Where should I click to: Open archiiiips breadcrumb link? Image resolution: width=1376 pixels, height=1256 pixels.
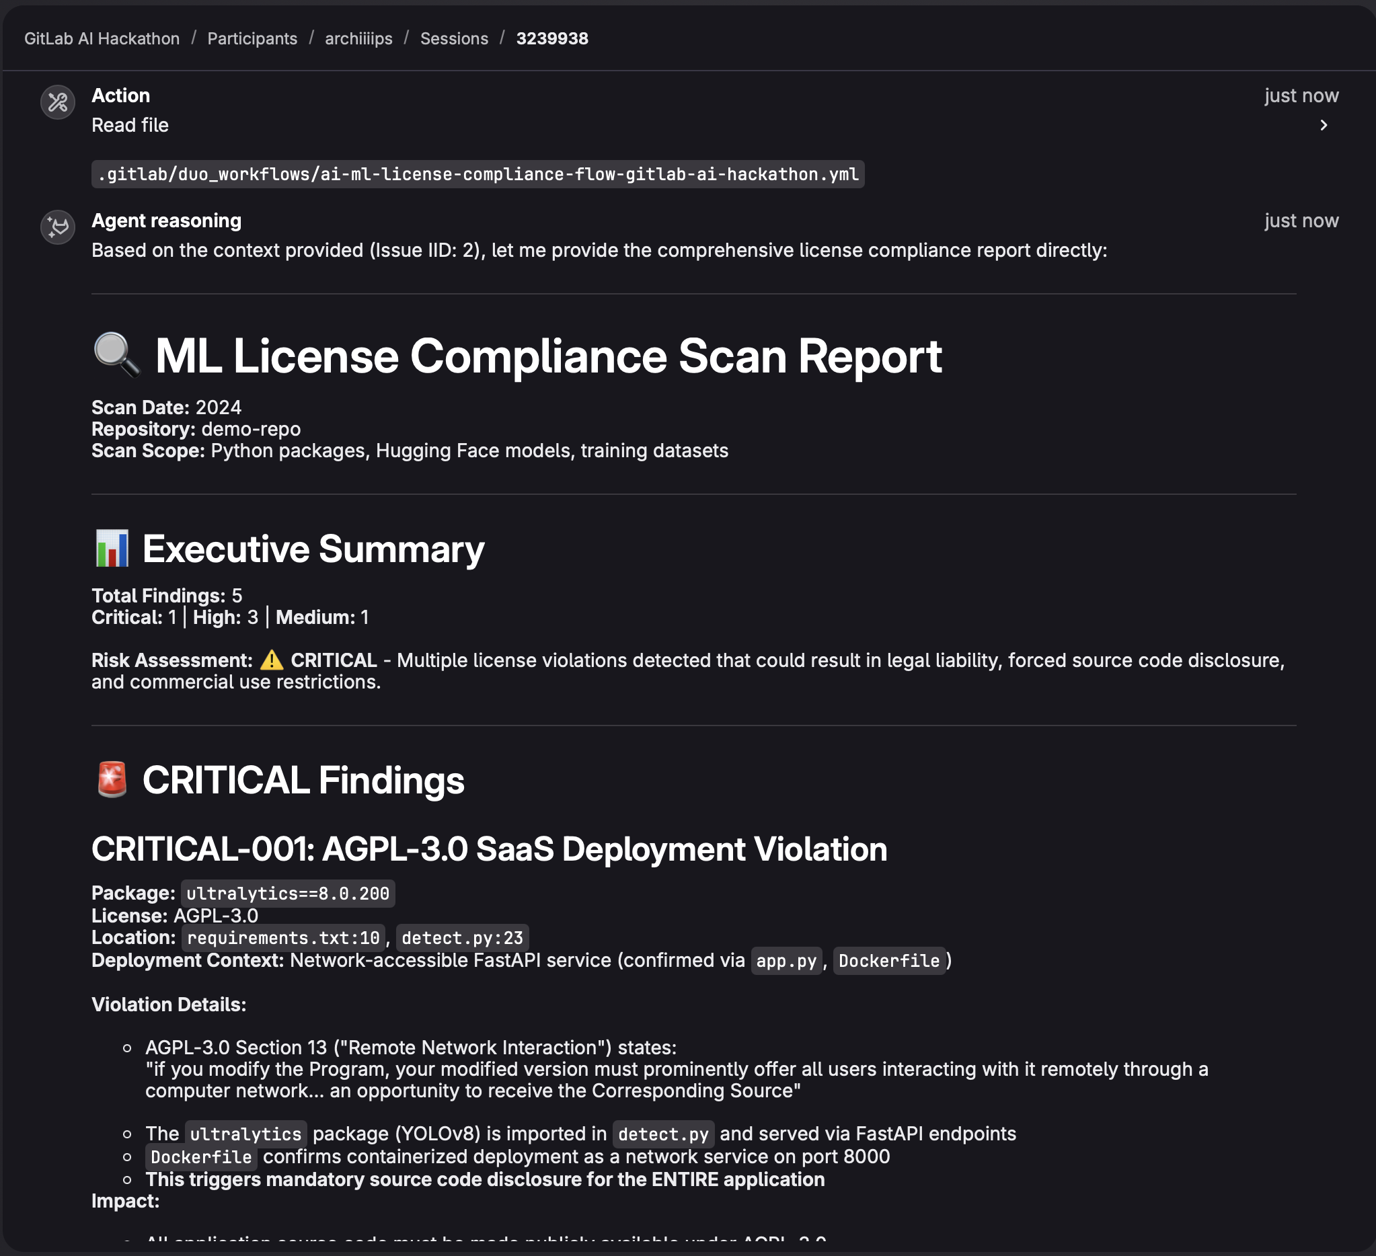tap(358, 39)
